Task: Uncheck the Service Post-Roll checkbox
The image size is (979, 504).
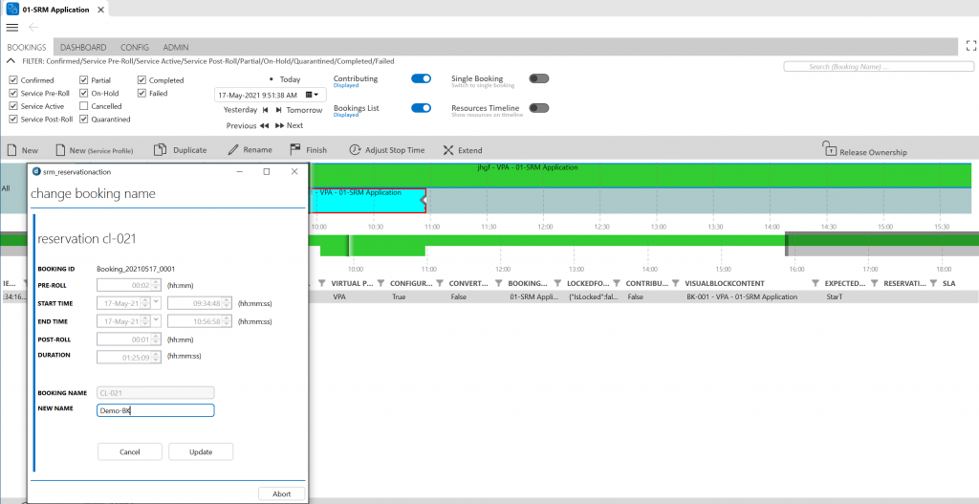Action: pos(13,120)
